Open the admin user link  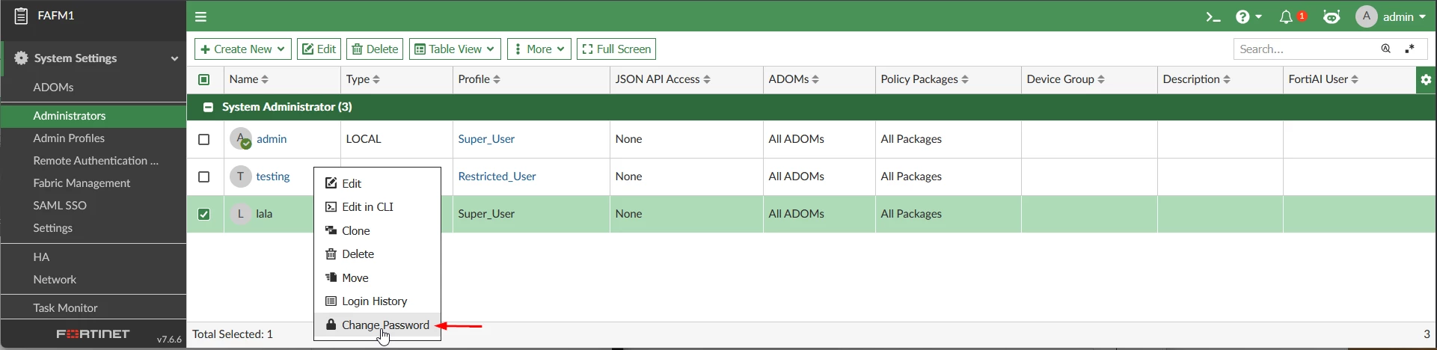pyautogui.click(x=272, y=139)
